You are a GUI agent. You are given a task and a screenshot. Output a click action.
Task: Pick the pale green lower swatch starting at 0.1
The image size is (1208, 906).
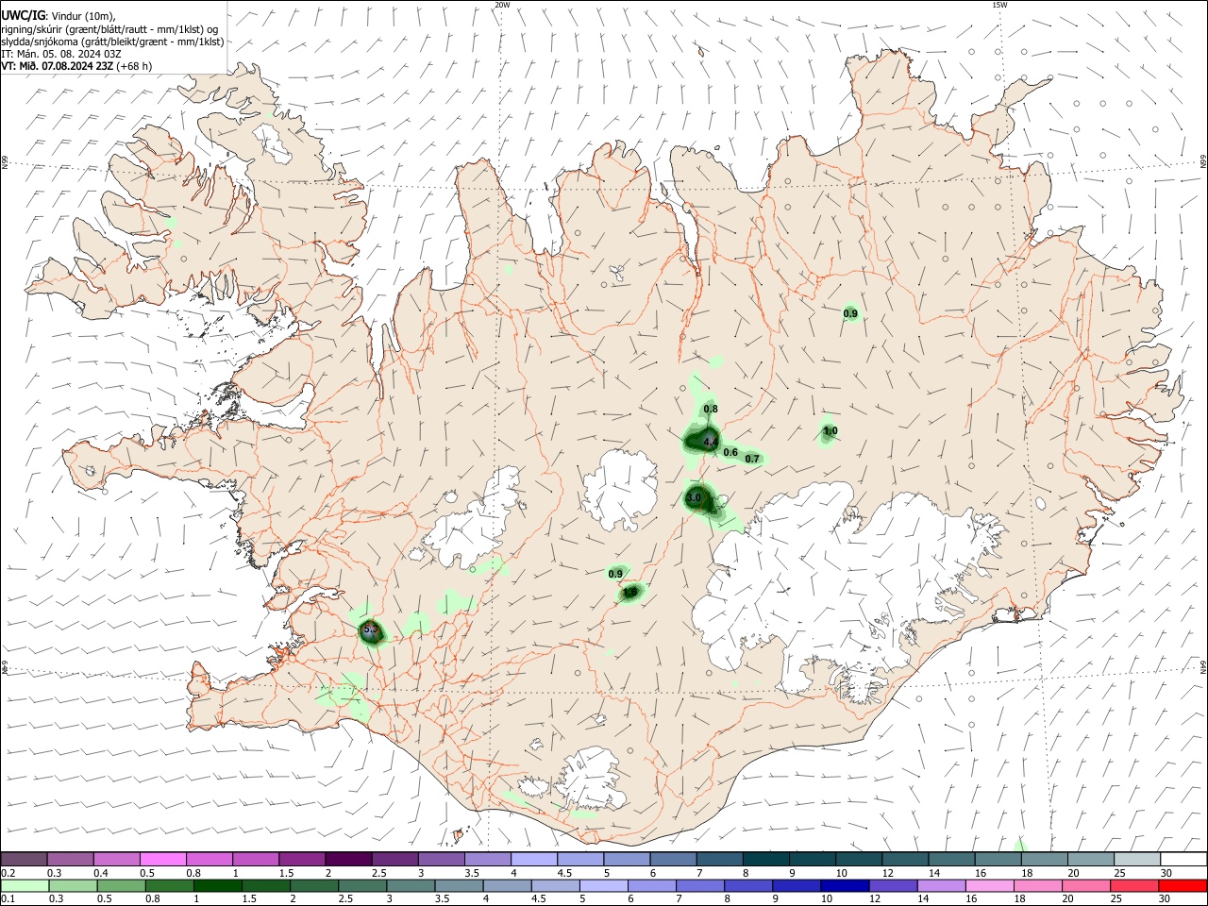click(25, 885)
